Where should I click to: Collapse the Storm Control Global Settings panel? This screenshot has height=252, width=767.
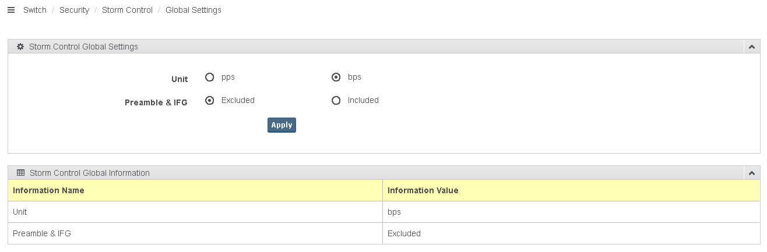point(752,47)
